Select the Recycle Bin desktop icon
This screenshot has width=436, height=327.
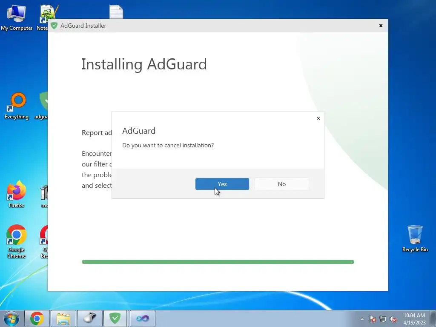(x=415, y=238)
